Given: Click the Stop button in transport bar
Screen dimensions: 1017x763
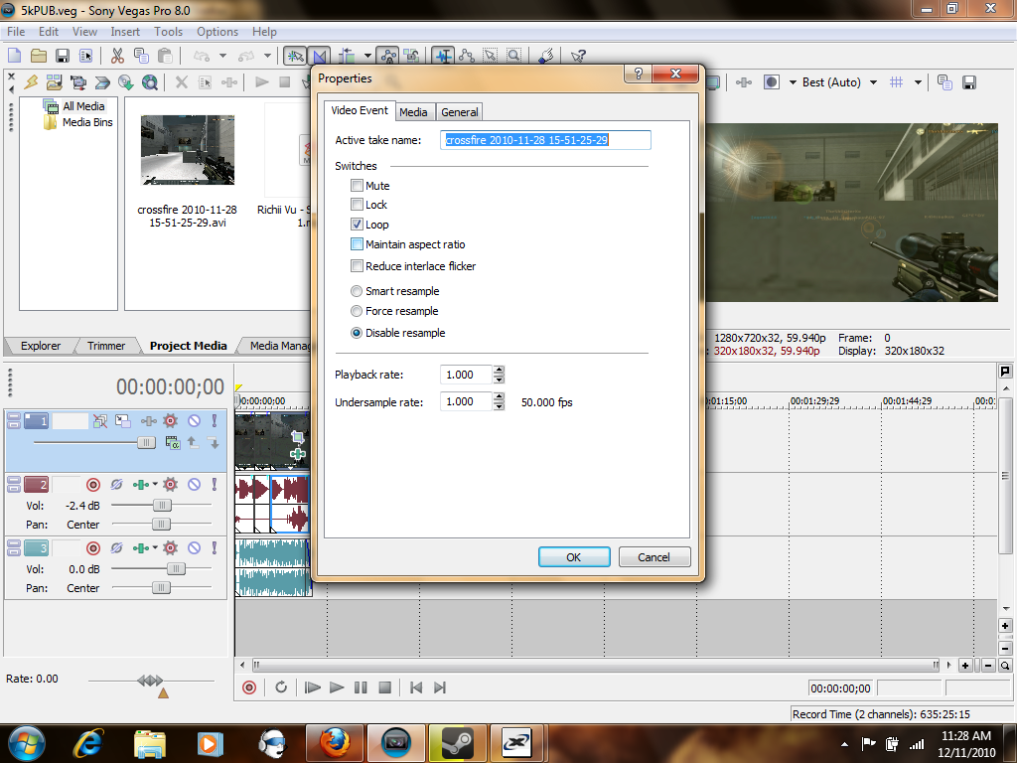Looking at the screenshot, I should pyautogui.click(x=384, y=687).
